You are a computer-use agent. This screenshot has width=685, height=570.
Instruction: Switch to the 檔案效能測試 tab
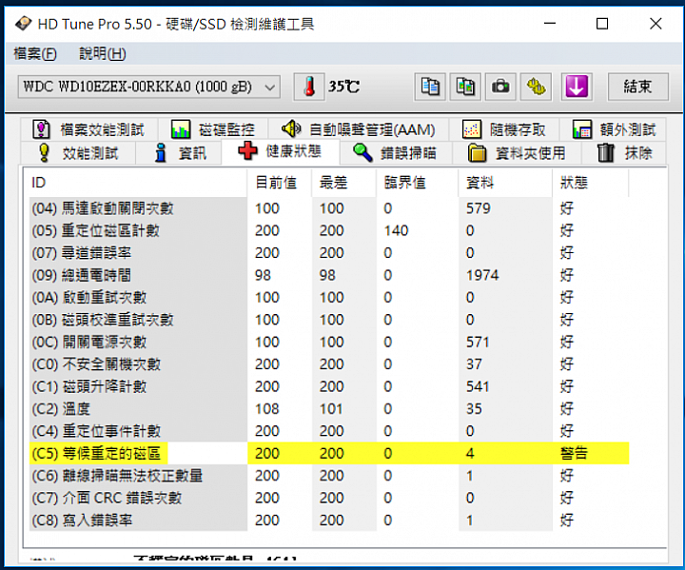tap(88, 129)
